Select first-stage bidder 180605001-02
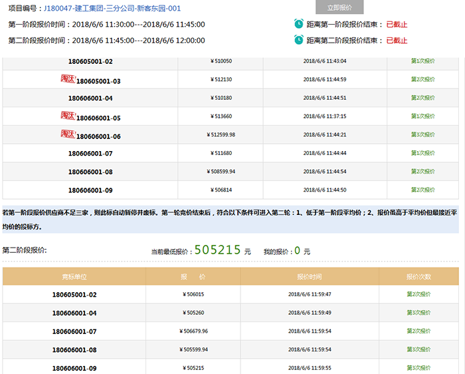 tap(90, 61)
